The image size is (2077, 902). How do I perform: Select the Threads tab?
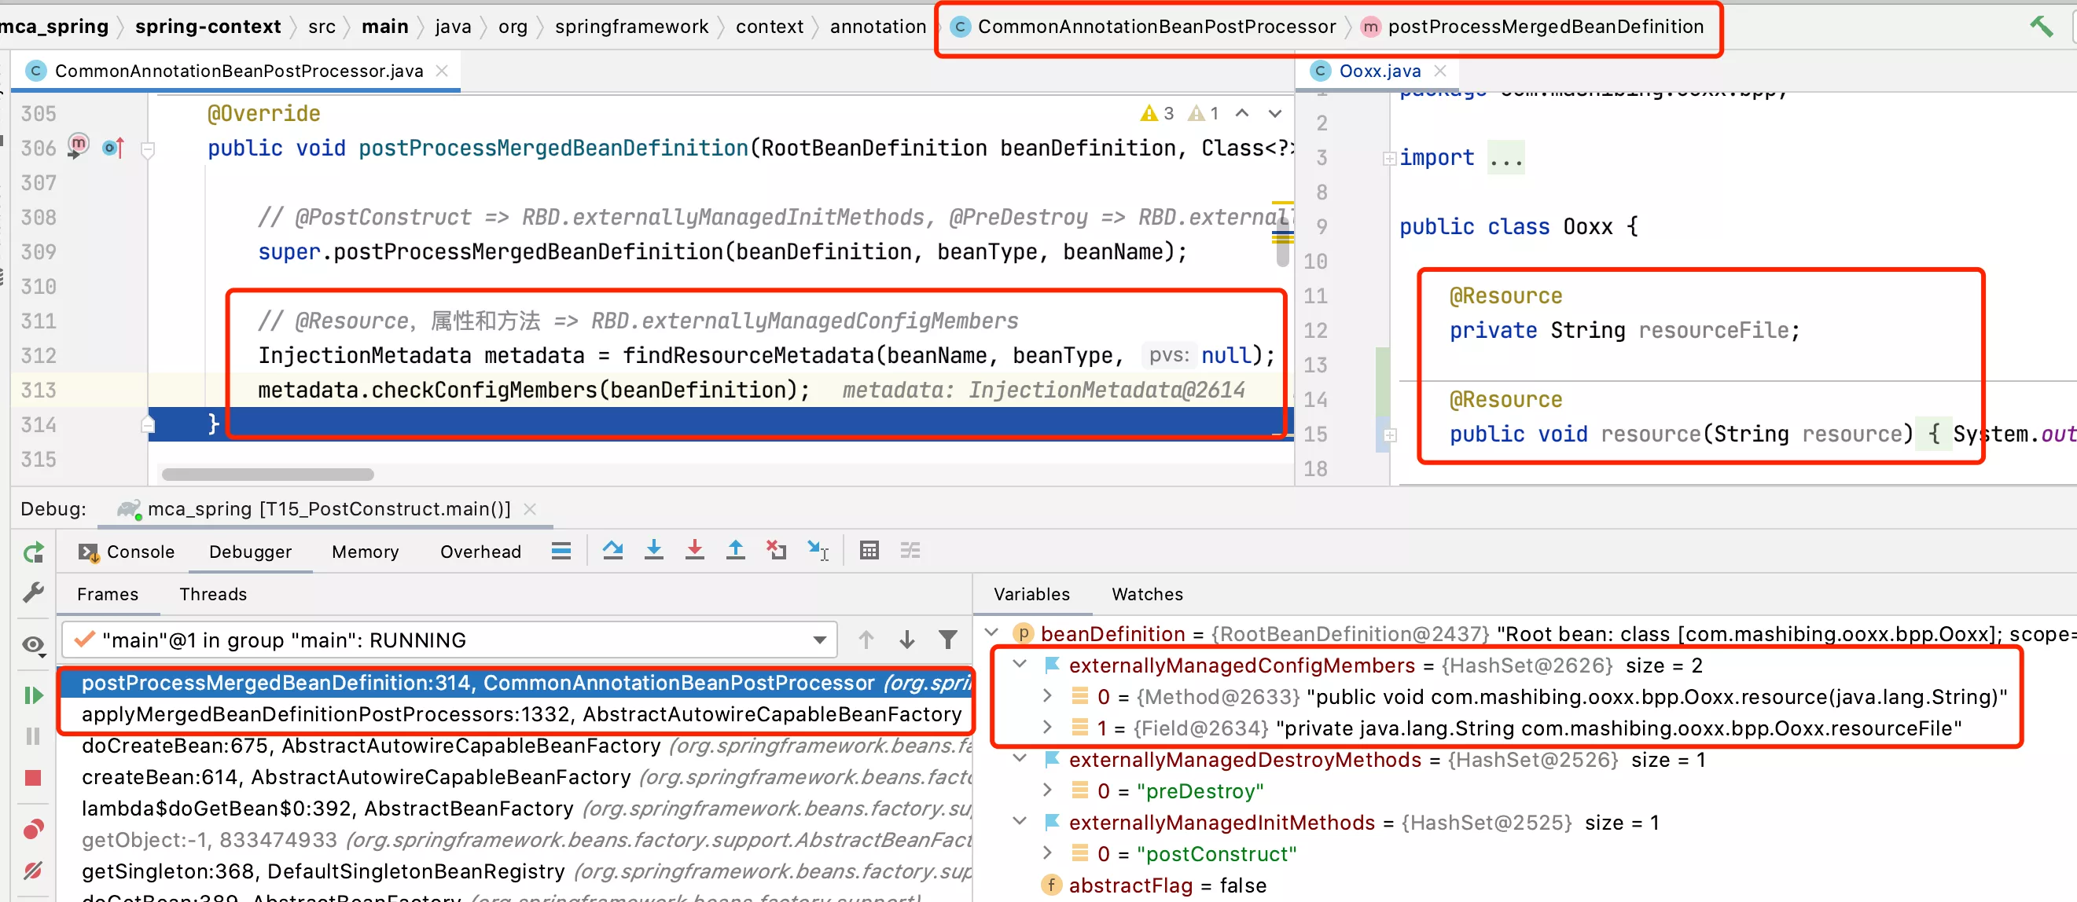pyautogui.click(x=213, y=594)
